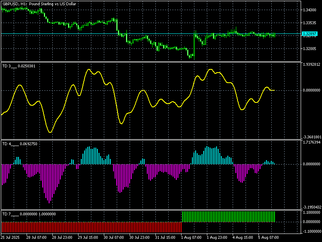
Task: Click the 1.9392812 scale maximum value
Action: click(311, 65)
